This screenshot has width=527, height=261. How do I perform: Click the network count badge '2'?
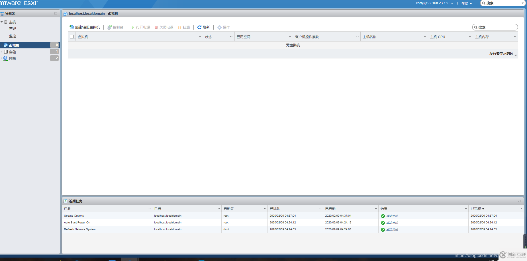(x=54, y=58)
